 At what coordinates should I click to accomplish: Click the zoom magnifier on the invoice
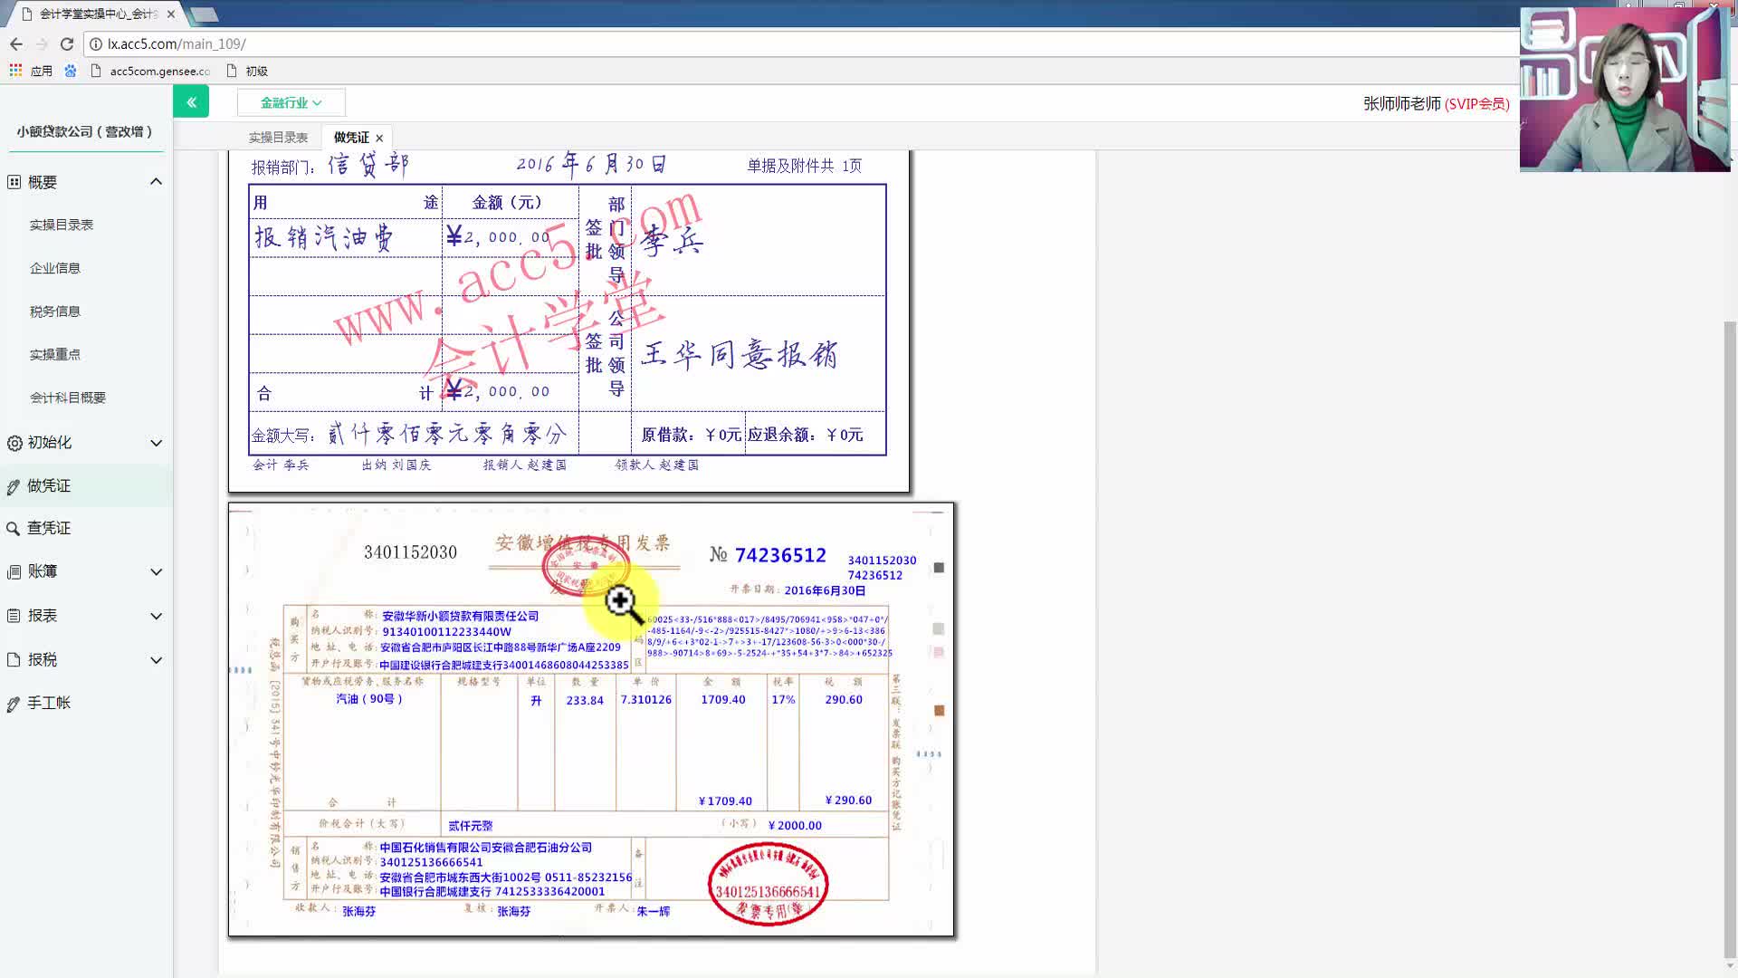[621, 600]
